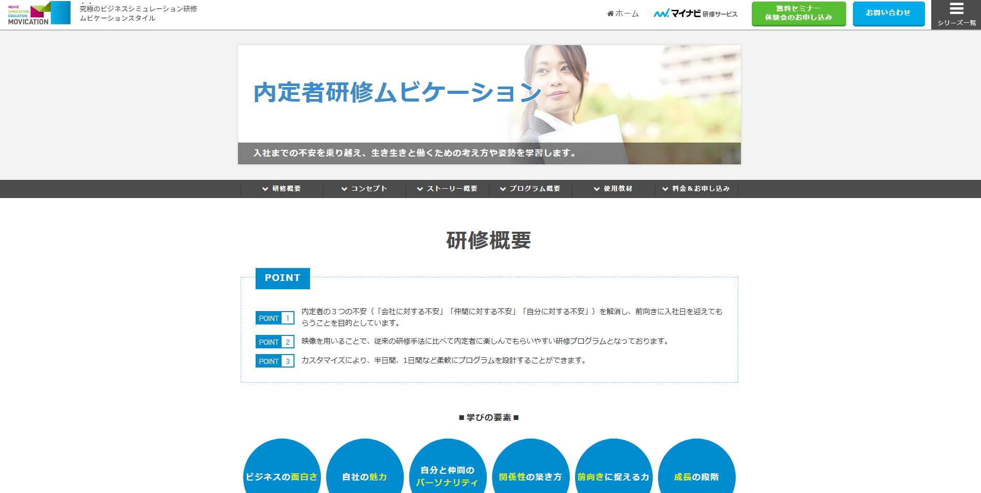
Task: Go to 料金＆お申し込み section
Action: (x=696, y=189)
